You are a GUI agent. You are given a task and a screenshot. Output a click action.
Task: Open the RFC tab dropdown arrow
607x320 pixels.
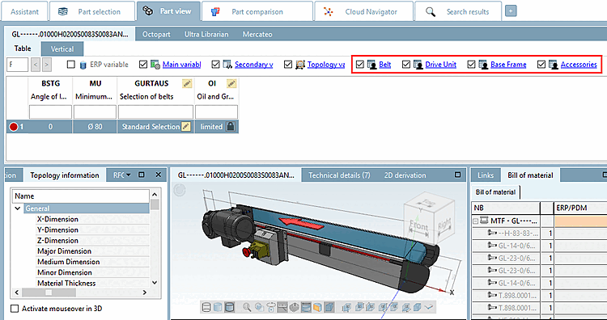129,175
